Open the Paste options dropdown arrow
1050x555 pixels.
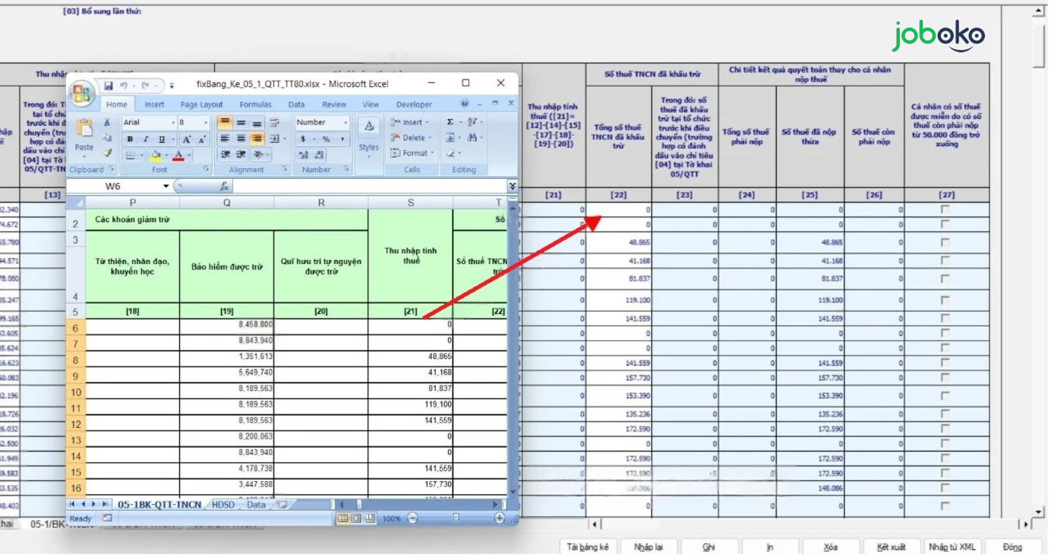(x=84, y=157)
